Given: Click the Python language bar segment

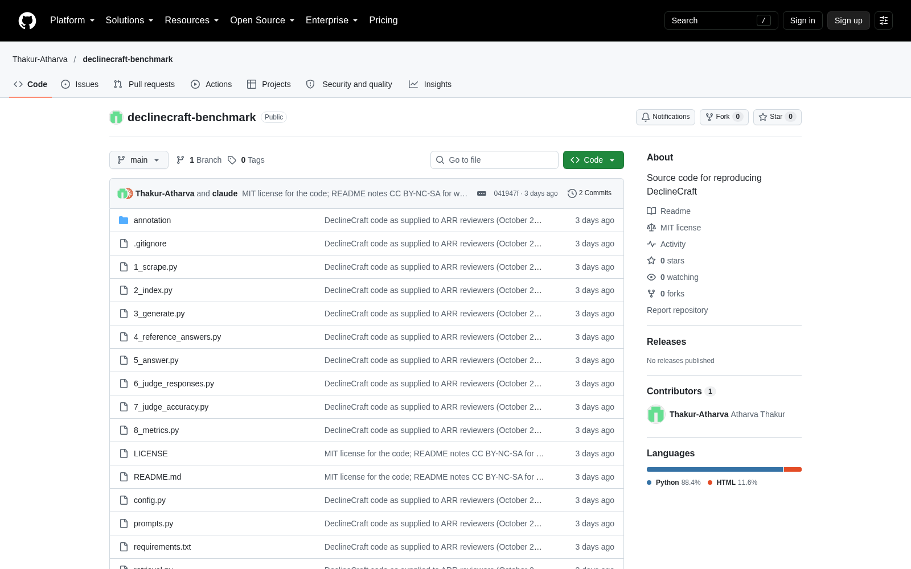Looking at the screenshot, I should [715, 469].
